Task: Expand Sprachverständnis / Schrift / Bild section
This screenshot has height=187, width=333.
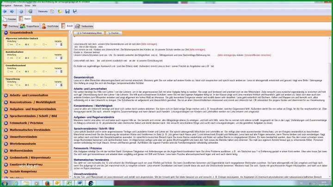Action: click(6, 116)
